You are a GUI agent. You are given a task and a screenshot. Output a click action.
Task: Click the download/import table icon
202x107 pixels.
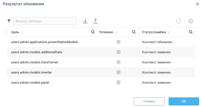[85, 21]
